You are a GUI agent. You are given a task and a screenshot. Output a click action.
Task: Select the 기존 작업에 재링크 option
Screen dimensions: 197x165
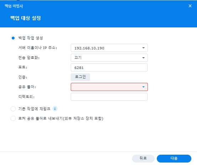tap(13, 109)
